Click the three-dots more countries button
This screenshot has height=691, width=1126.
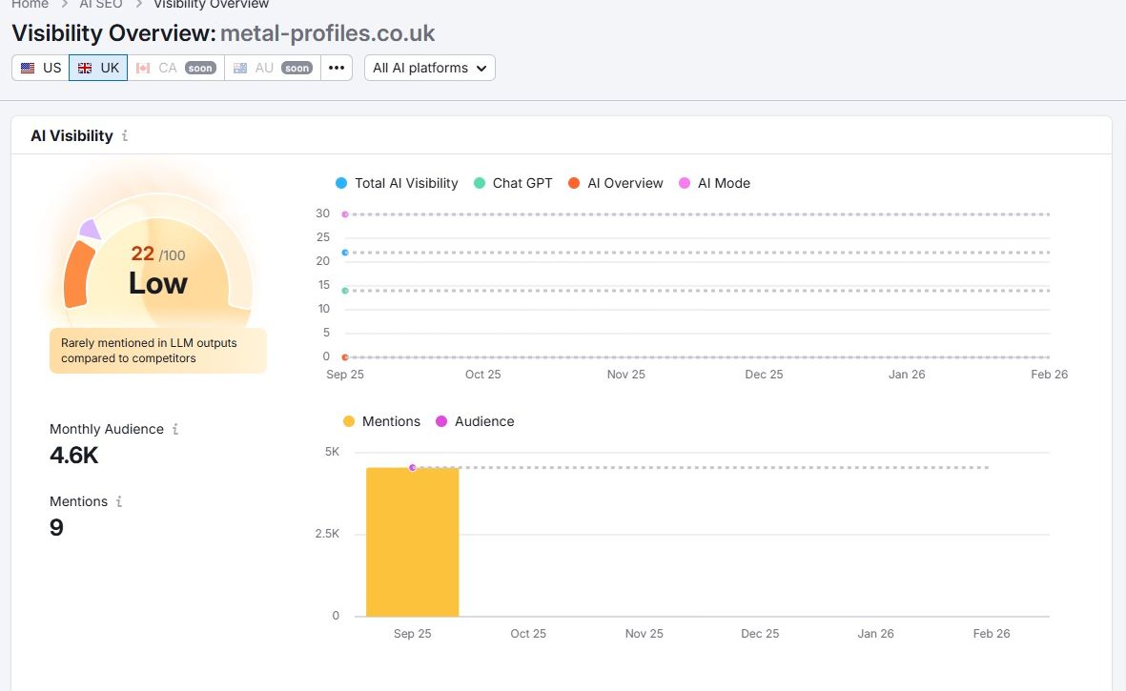pos(337,68)
